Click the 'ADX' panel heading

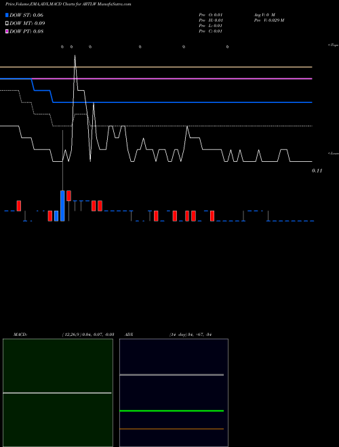pos(129,335)
